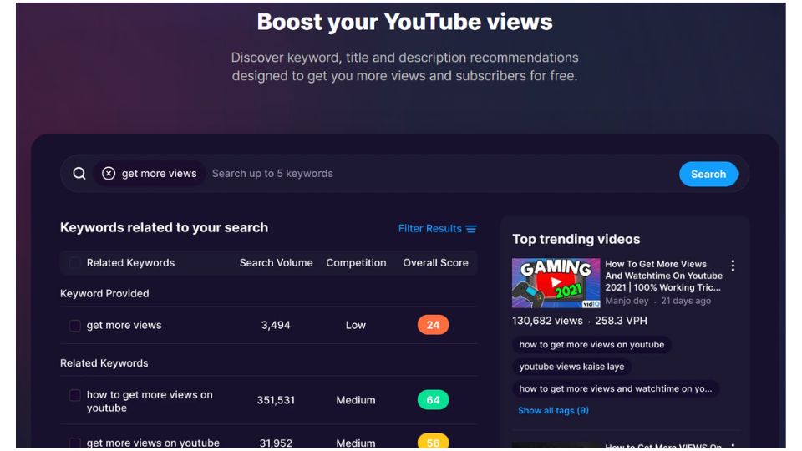This screenshot has width=802, height=451.
Task: Remove the 'get more views' keyword chip
Action: click(x=109, y=174)
